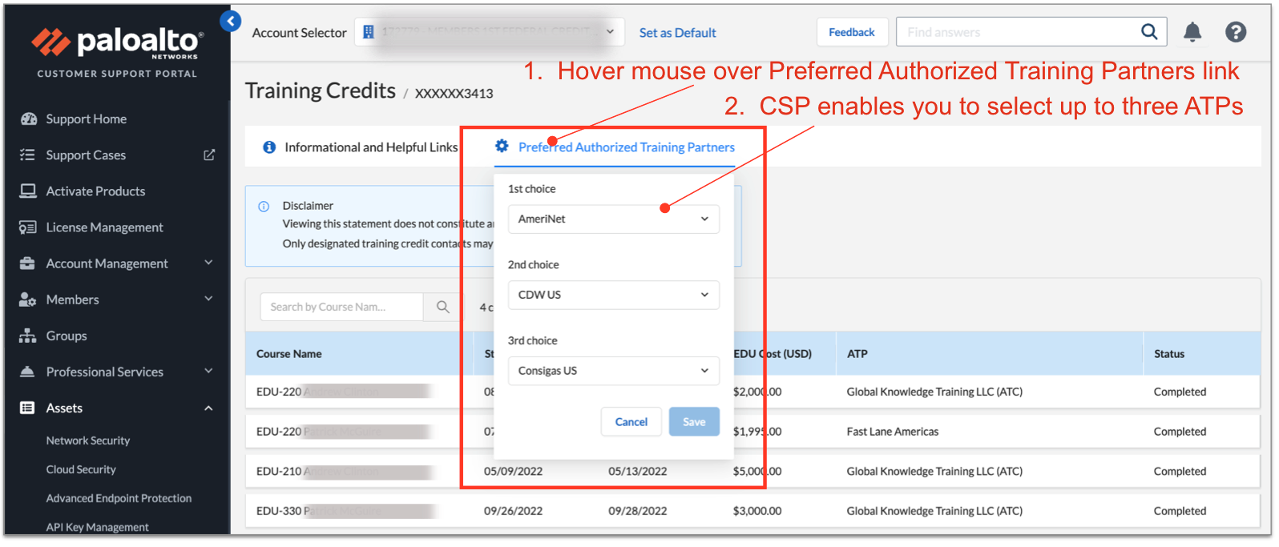Click the Professional Services bell icon
Viewport: 1279px width, 547px height.
click(x=28, y=372)
